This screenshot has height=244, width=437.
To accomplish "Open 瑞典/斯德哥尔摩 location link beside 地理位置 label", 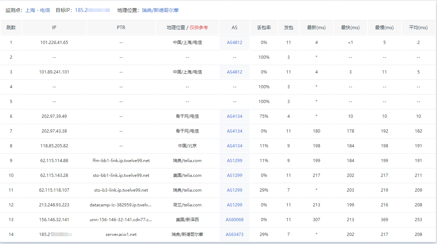I will 160,10.
